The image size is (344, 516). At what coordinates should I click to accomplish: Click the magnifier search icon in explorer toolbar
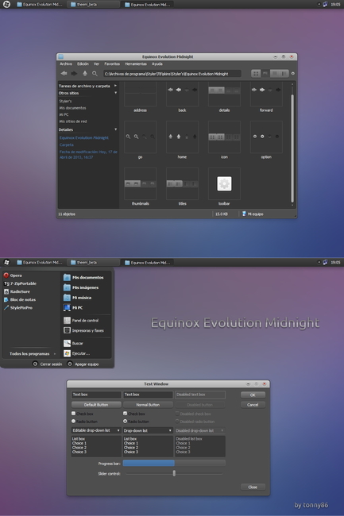95,73
